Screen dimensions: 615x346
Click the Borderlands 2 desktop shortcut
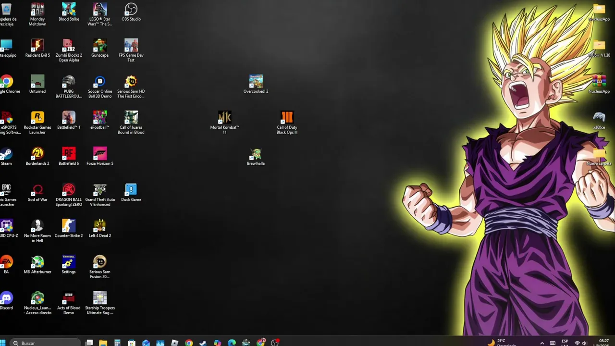coord(37,156)
